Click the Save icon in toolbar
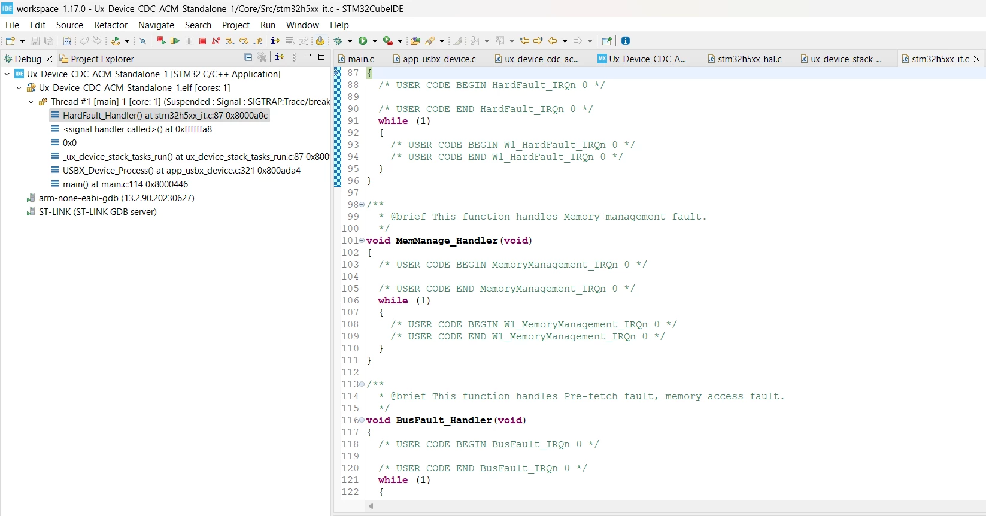Image resolution: width=986 pixels, height=516 pixels. point(35,41)
